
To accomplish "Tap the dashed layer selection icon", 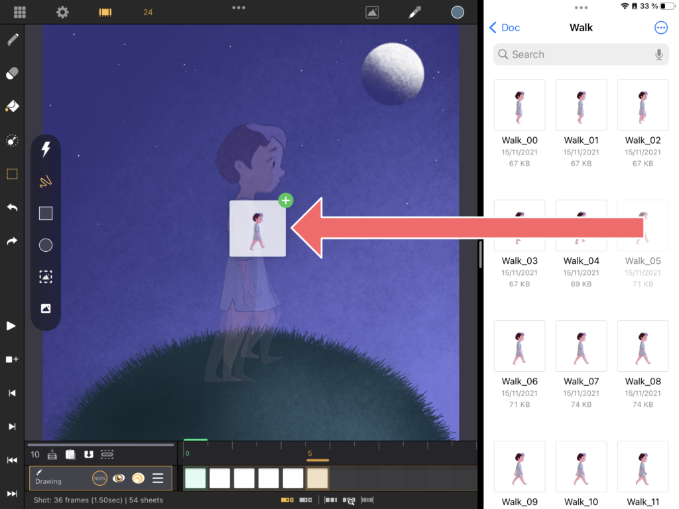I will [107, 455].
